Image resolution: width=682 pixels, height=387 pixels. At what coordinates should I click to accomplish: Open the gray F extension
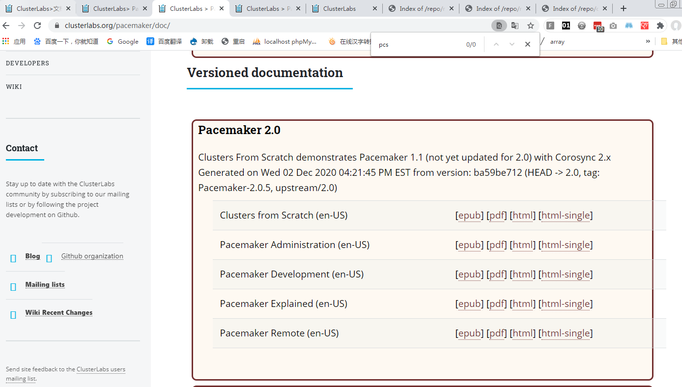(x=550, y=26)
